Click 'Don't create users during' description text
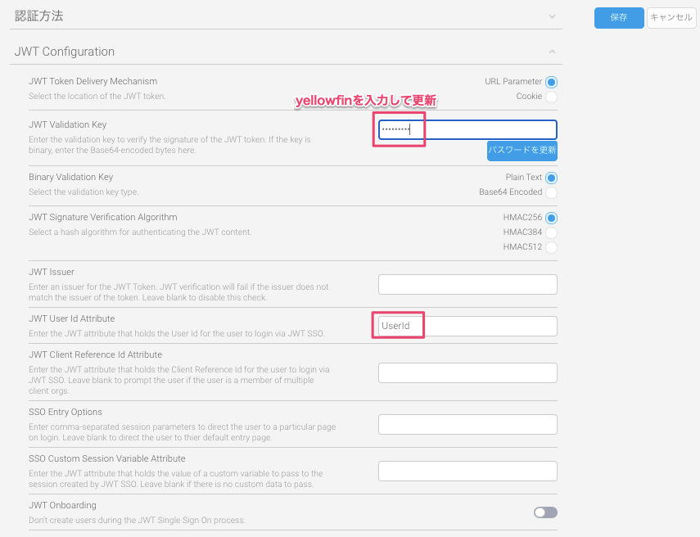 [x=137, y=521]
